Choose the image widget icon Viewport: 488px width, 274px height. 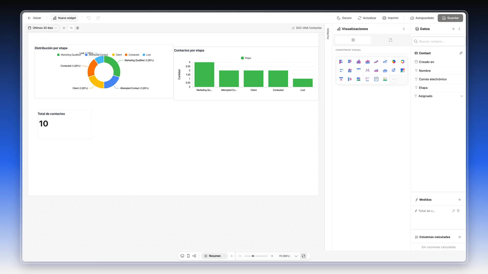(x=385, y=79)
